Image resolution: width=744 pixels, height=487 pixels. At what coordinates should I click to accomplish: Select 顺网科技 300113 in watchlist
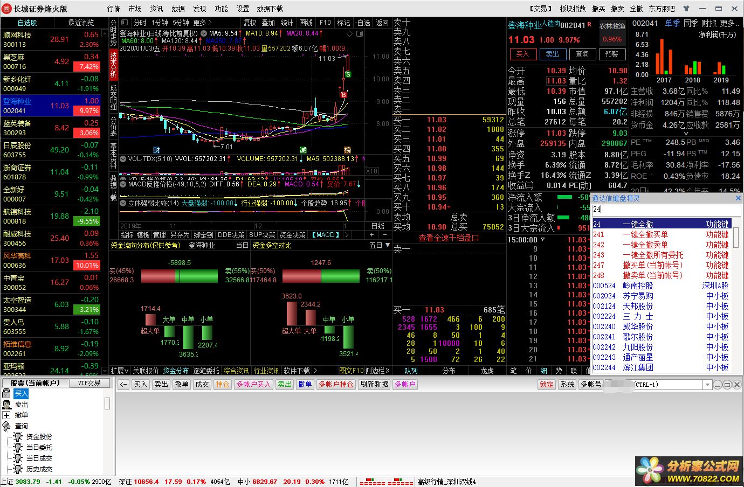[51, 39]
